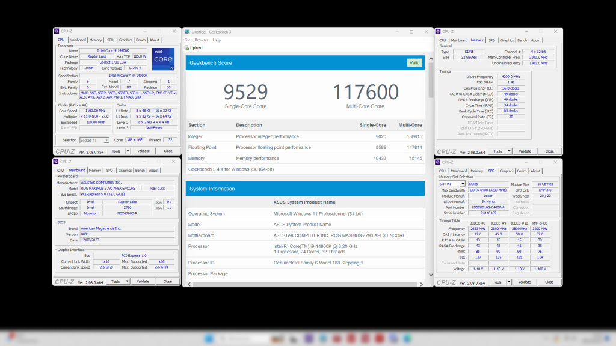
Task: Click the Microsoft Windows 11 Professionnel operating system text
Action: (318, 214)
